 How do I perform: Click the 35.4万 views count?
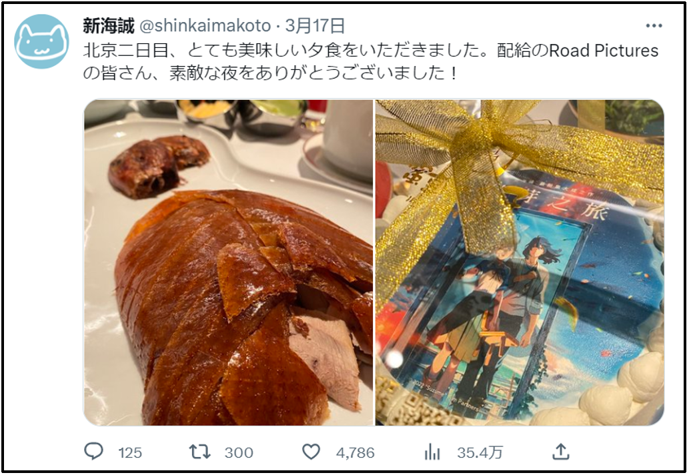pyautogui.click(x=480, y=452)
